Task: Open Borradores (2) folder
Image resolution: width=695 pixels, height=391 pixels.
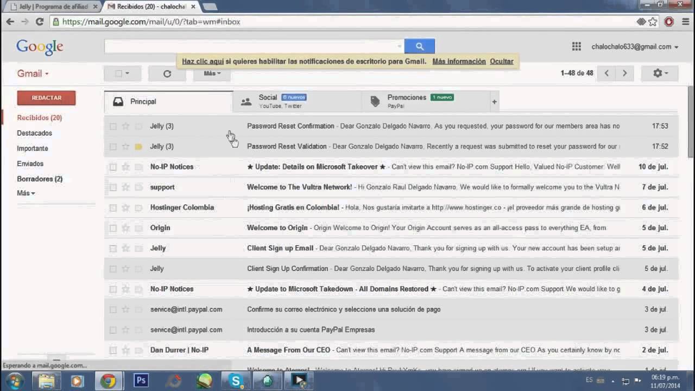Action: point(40,179)
